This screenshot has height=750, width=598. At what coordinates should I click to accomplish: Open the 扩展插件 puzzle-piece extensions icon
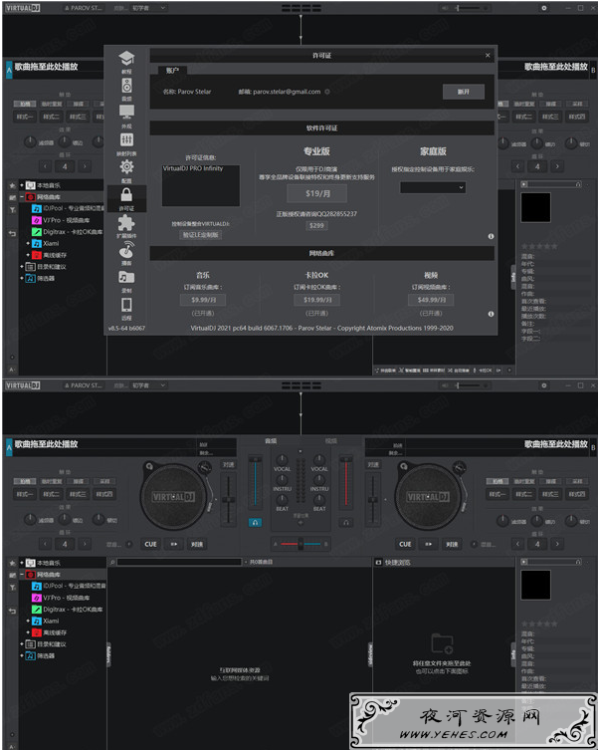[x=126, y=222]
